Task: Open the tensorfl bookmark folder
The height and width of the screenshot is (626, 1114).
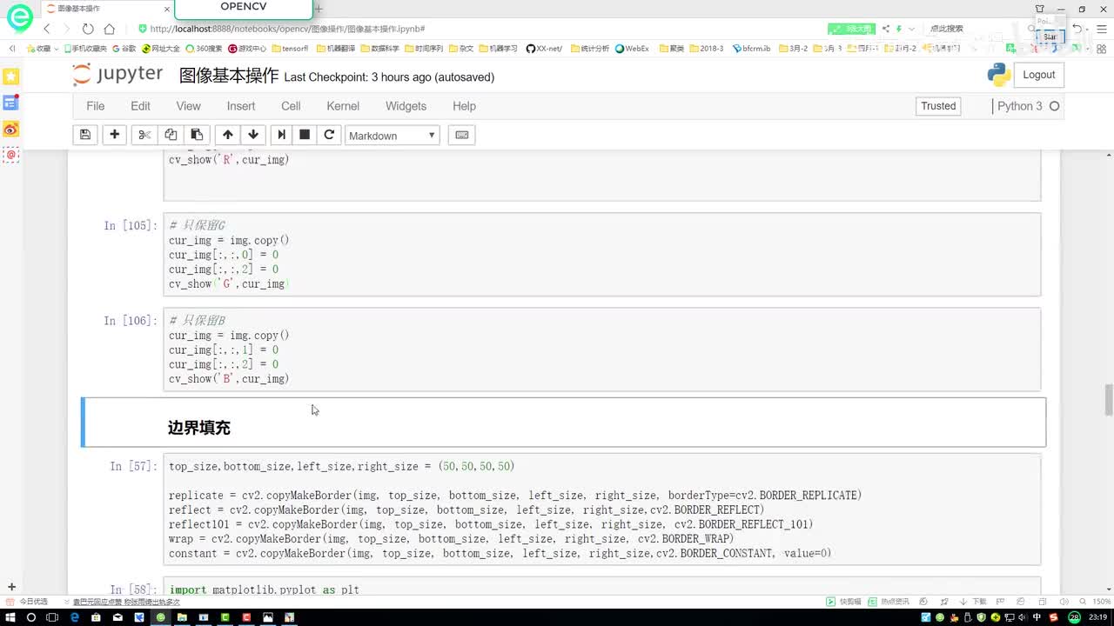Action: (290, 49)
